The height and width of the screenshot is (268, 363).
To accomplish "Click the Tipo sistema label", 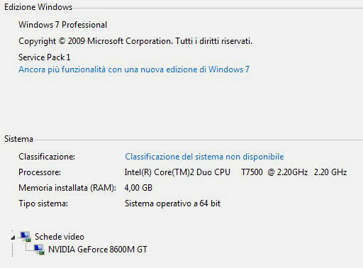I will coord(43,203).
